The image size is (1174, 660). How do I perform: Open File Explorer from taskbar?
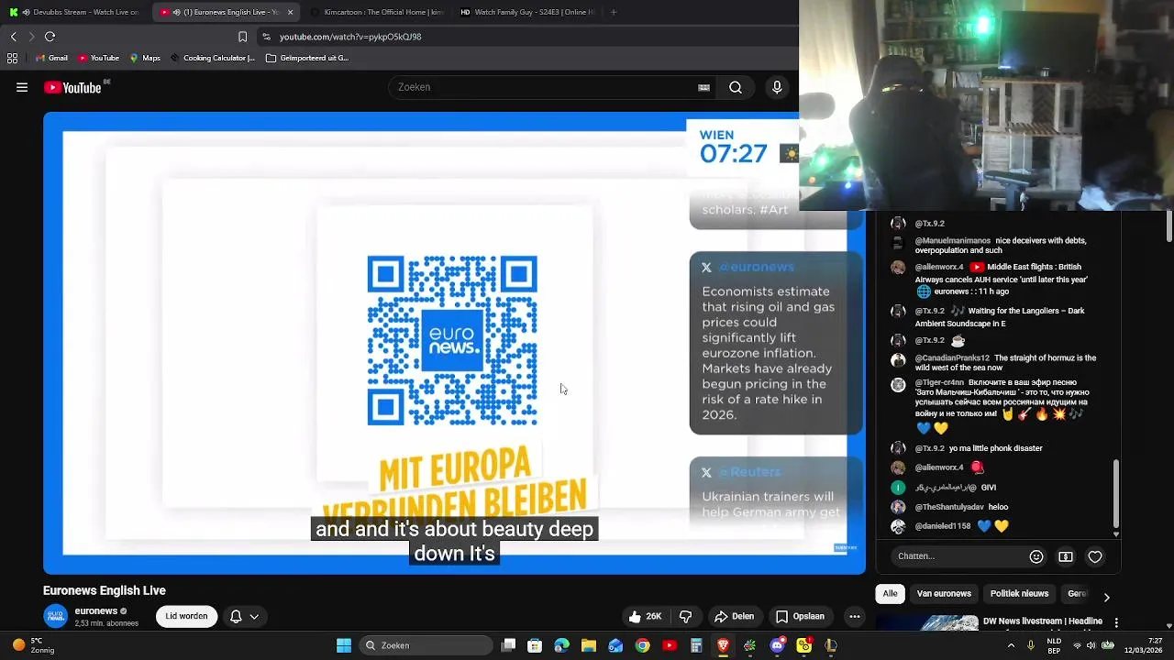pyautogui.click(x=589, y=645)
